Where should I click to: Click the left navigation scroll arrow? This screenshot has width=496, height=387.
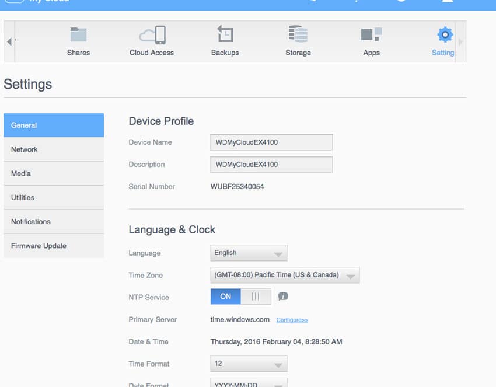(x=9, y=41)
